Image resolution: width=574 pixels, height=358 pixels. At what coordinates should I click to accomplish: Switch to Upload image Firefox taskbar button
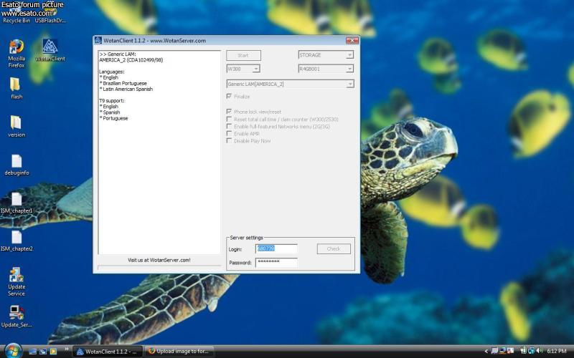(180, 352)
